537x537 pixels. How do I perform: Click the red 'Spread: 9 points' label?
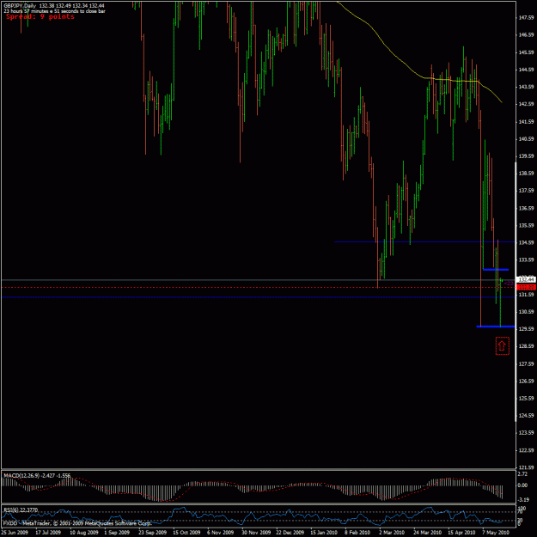(40, 17)
